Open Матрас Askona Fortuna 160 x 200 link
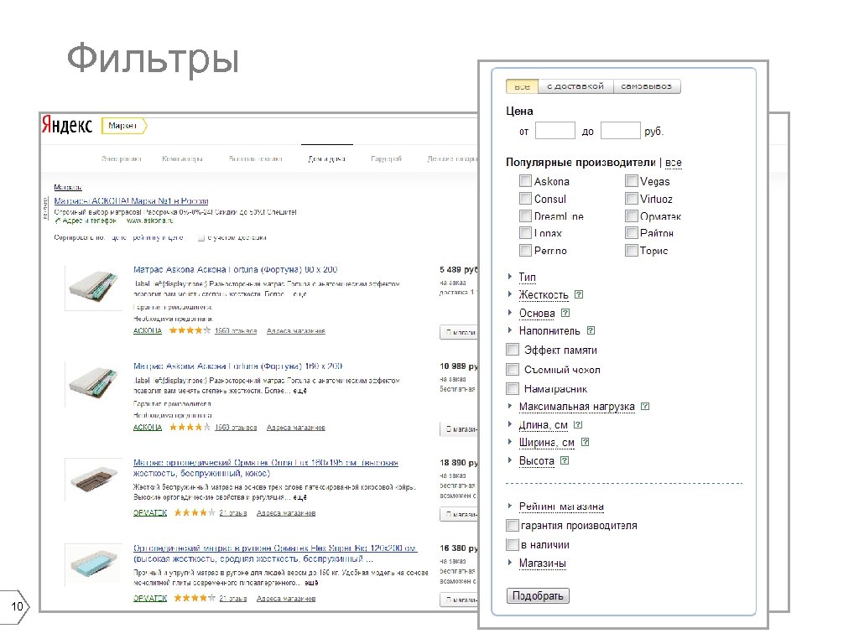This screenshot has height=644, width=859. pyautogui.click(x=237, y=366)
